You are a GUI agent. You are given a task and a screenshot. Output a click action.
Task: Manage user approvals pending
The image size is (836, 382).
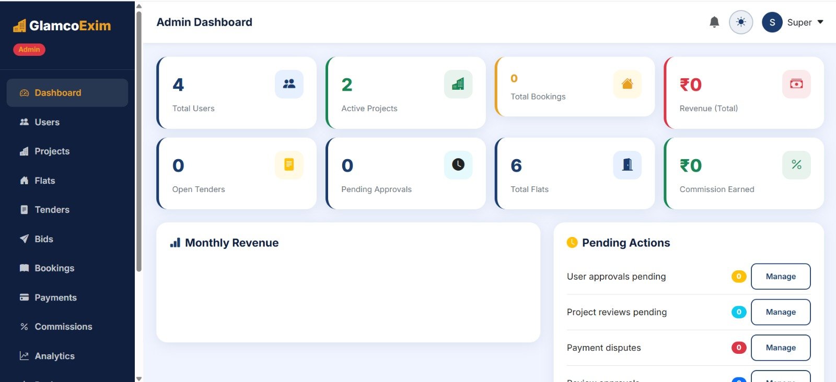pyautogui.click(x=781, y=277)
